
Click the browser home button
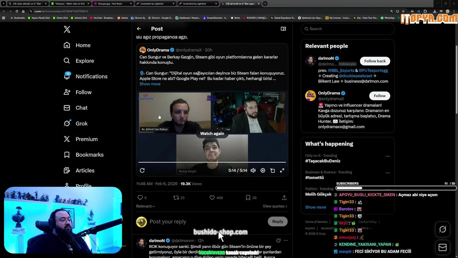coord(23,11)
